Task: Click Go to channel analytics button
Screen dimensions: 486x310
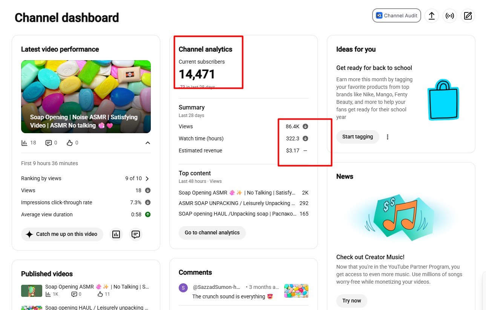Action: [x=212, y=232]
